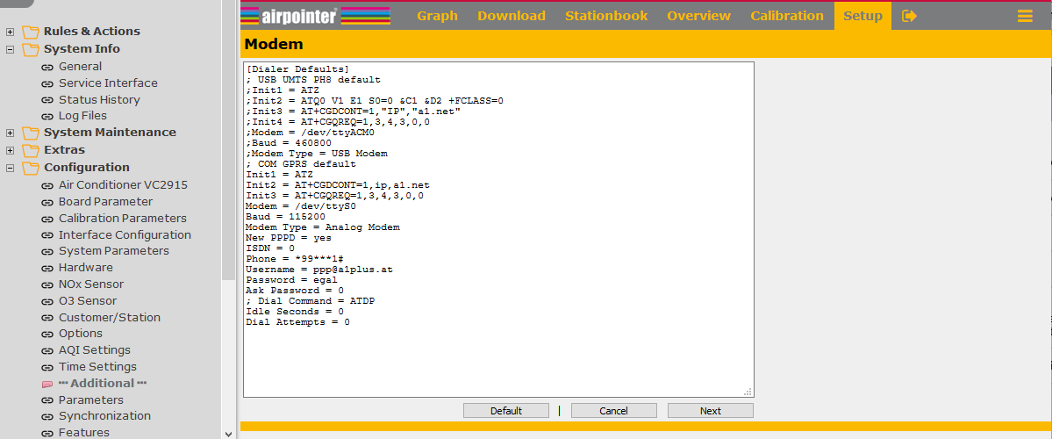Click the logout icon next to Setup
Image resolution: width=1052 pixels, height=439 pixels.
pos(909,16)
